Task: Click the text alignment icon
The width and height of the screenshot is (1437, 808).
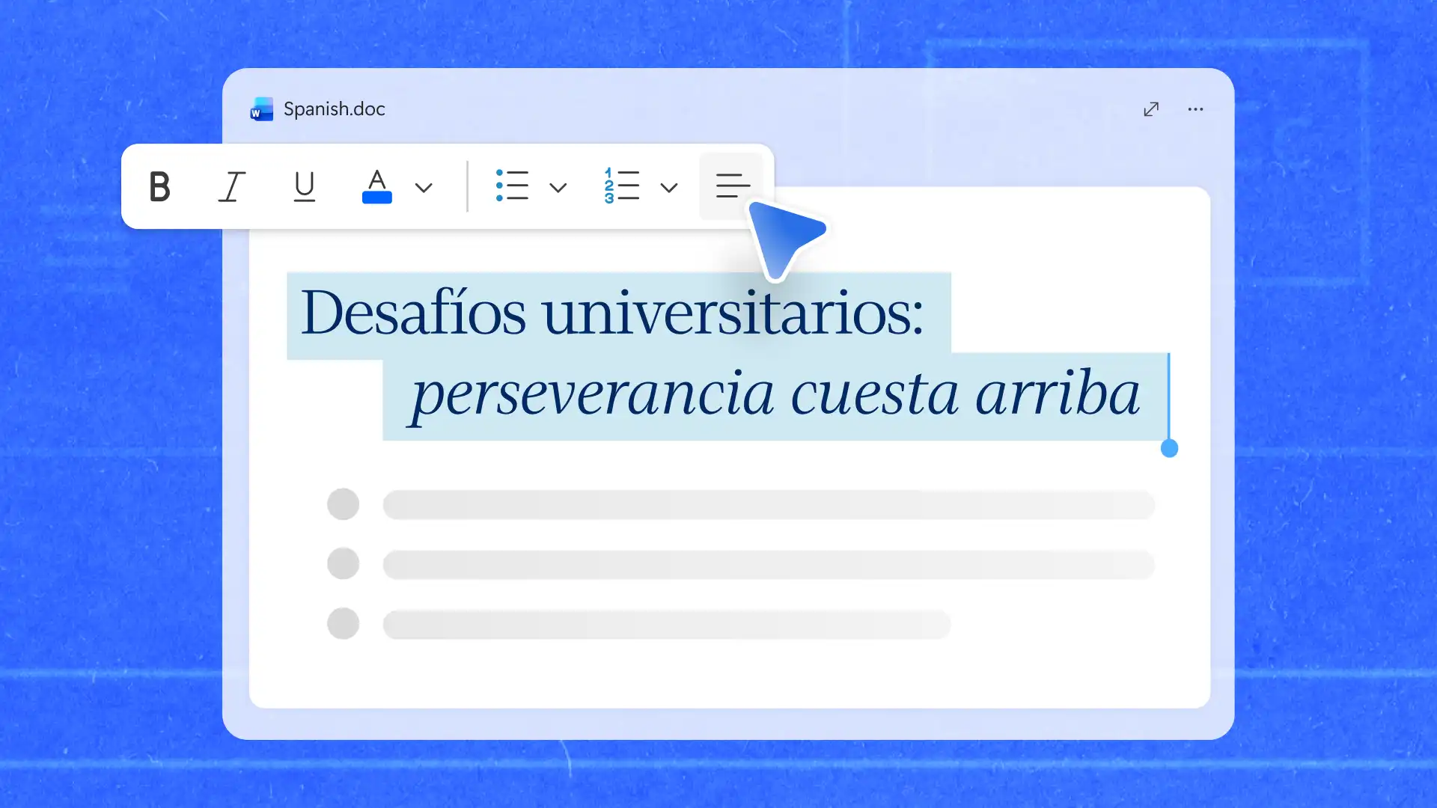Action: point(732,186)
